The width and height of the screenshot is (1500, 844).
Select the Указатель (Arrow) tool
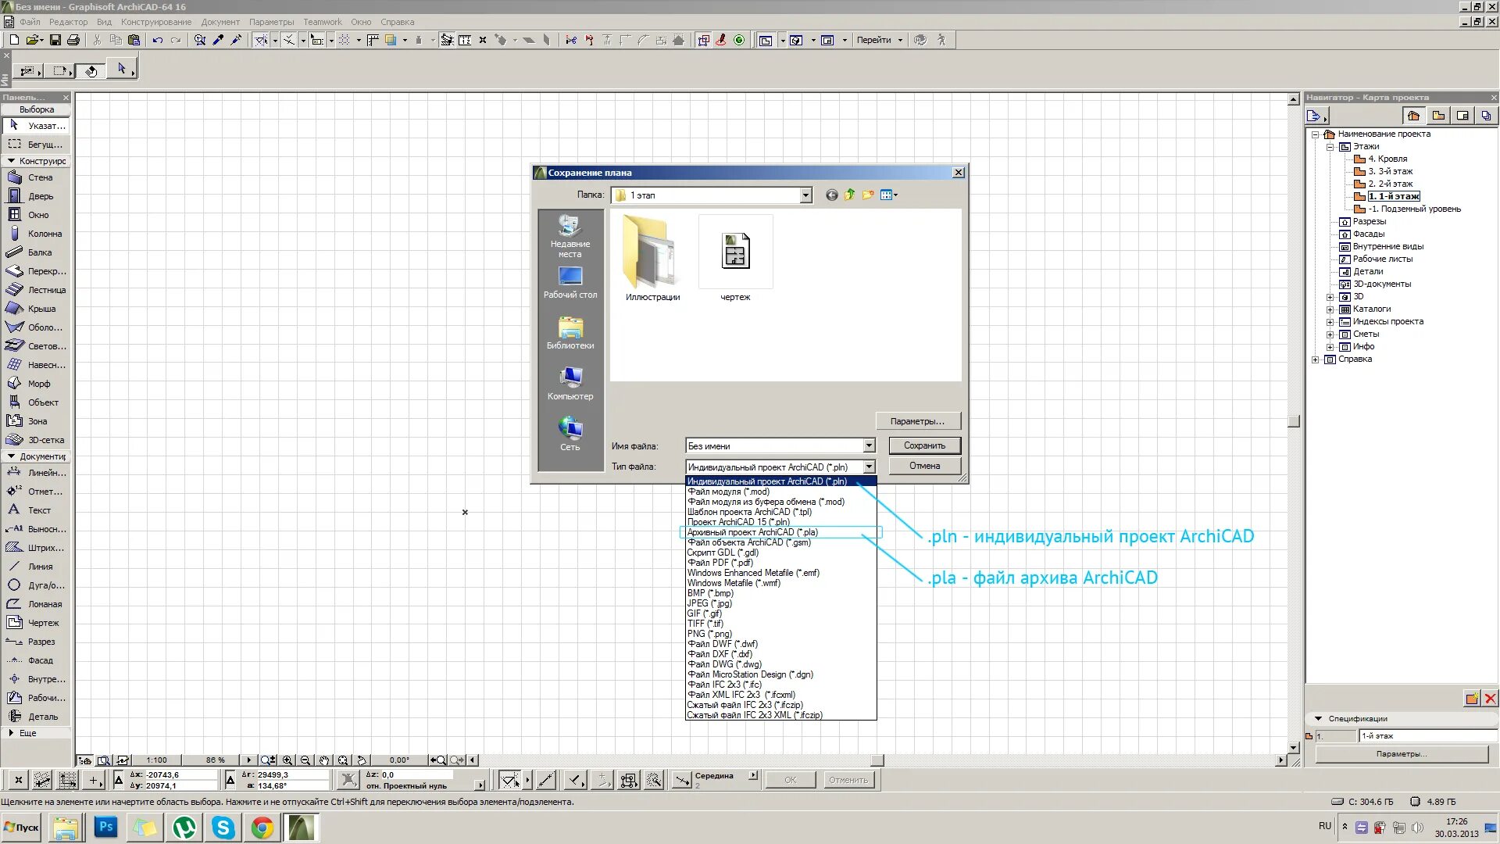point(36,126)
